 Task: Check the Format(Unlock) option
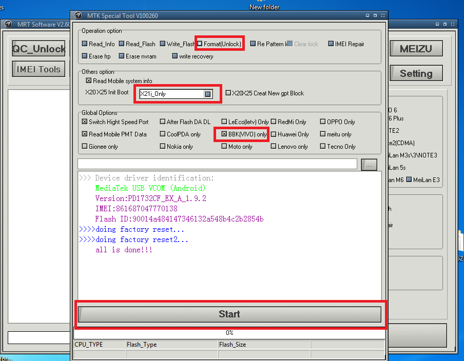(x=200, y=44)
